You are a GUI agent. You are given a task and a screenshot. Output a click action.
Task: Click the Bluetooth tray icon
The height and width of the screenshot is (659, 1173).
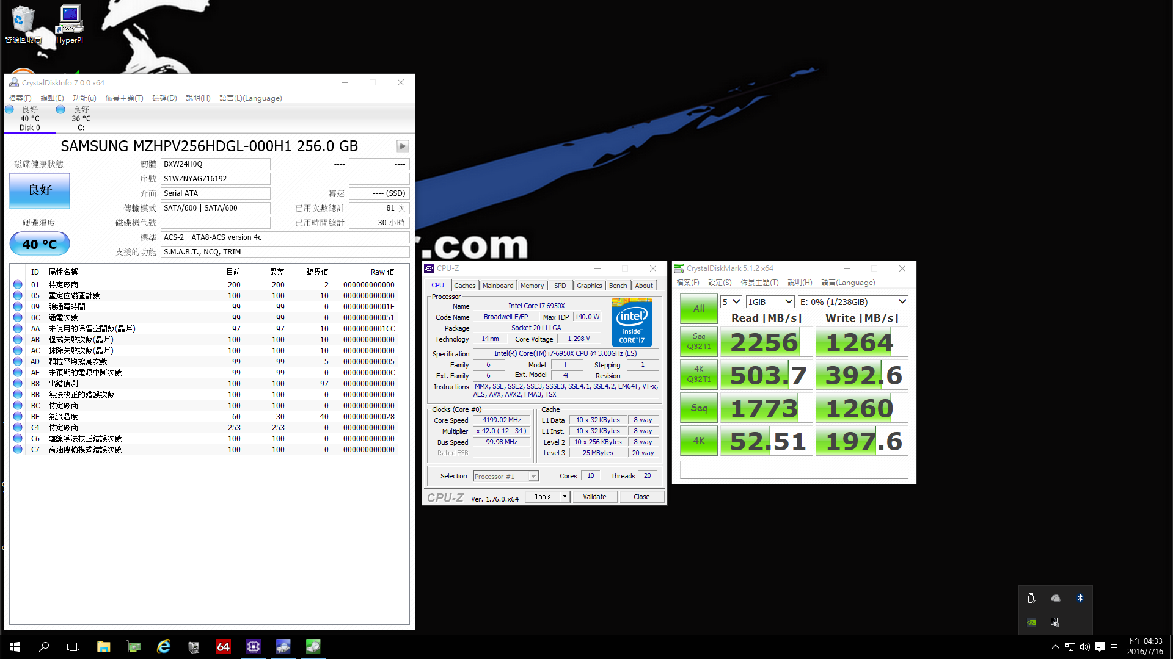[x=1080, y=598]
